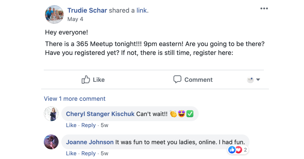Open the three-dots post options menu
304x159 pixels.
click(x=264, y=9)
